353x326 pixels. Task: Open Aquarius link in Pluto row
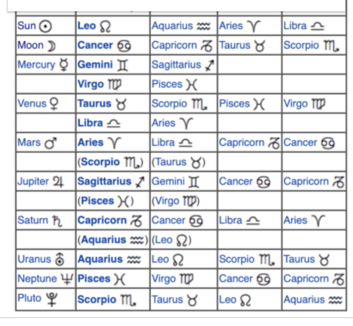(x=304, y=300)
